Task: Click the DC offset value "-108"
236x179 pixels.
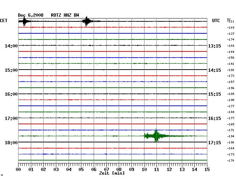Action: [231, 28]
